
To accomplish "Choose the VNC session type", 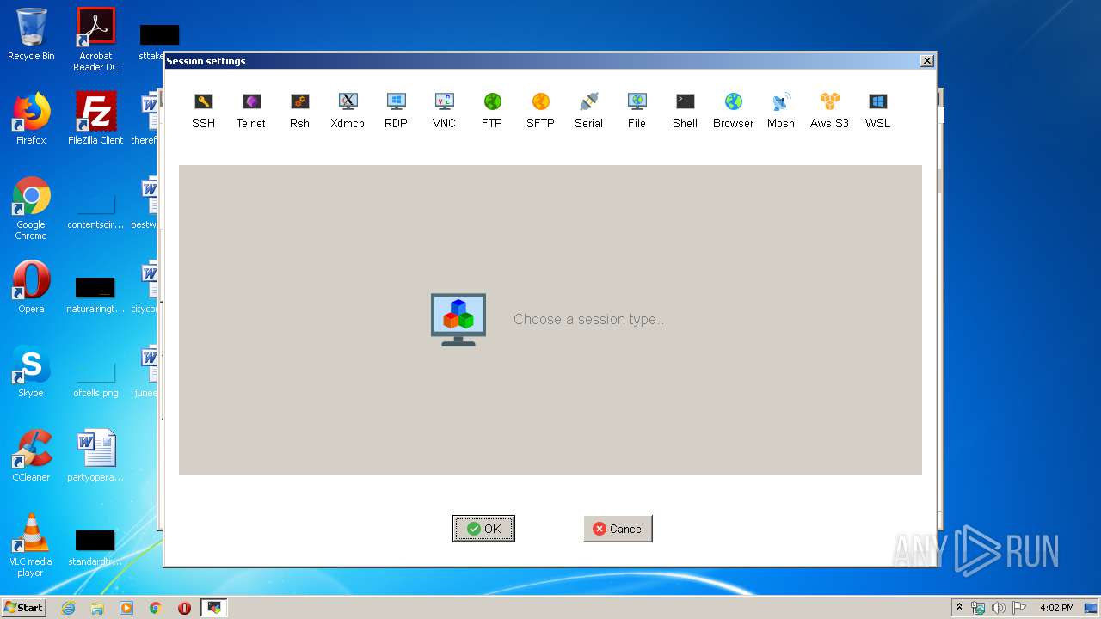I will pos(444,111).
